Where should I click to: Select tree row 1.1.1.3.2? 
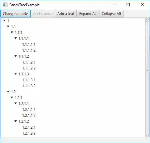click(73, 86)
